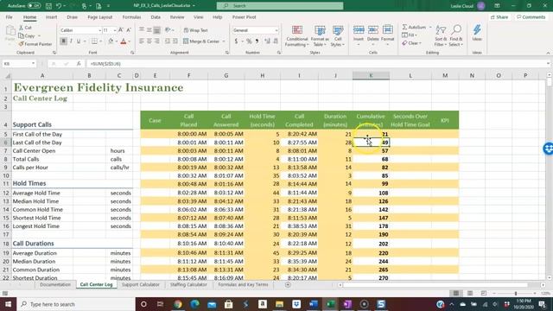Switch to Page Layout view icon
553x311 pixels.
click(x=470, y=294)
